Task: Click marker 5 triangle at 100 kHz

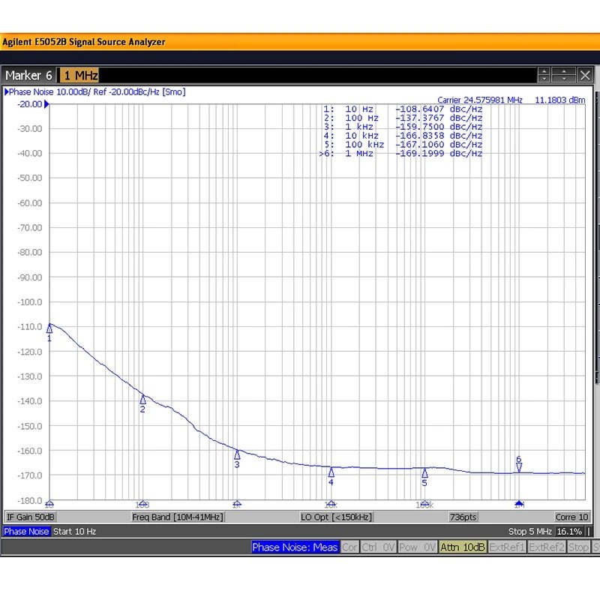Action: [x=424, y=473]
